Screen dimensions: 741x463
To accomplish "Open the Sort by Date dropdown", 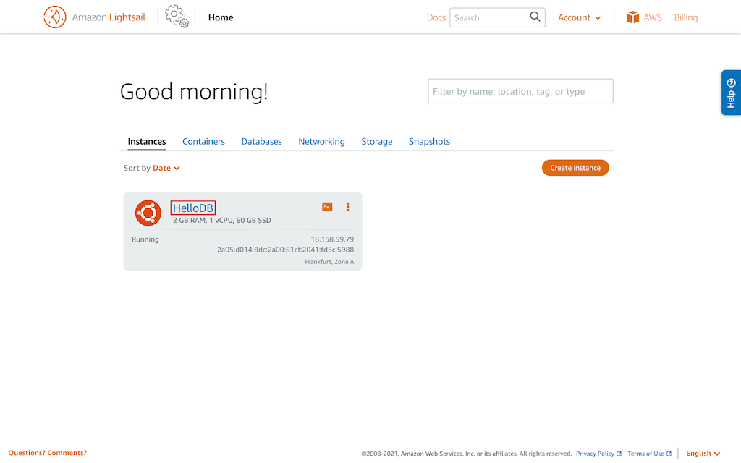I will (x=166, y=168).
